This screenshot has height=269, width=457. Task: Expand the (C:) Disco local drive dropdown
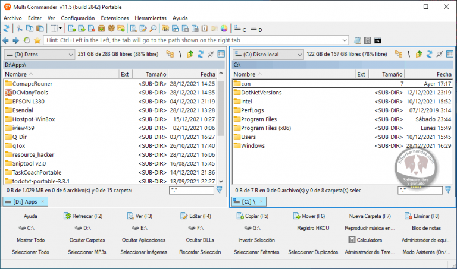pos(297,54)
